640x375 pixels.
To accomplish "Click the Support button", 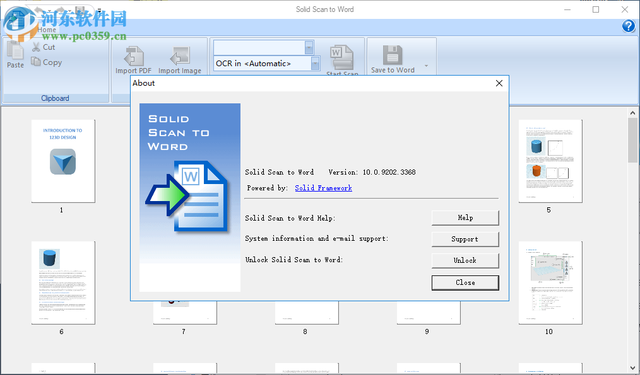I will click(x=465, y=239).
